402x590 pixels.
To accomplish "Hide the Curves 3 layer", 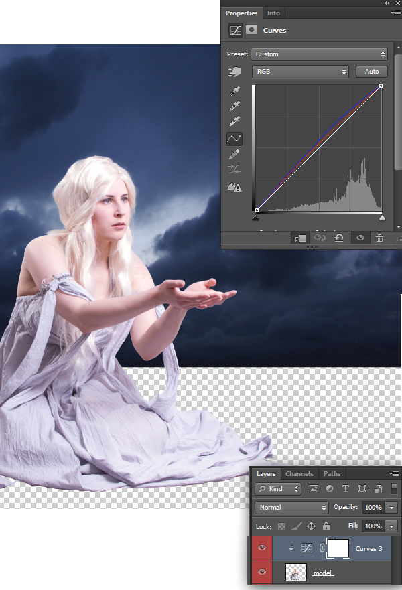I will coord(262,548).
